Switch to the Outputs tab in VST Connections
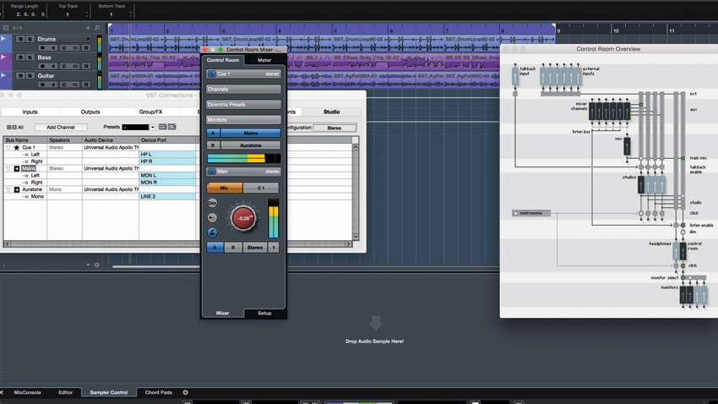 [90, 112]
